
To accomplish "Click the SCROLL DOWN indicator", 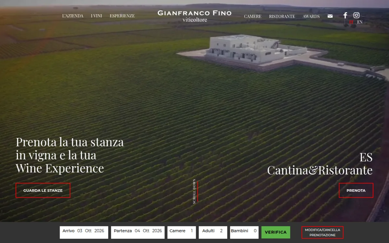I will pyautogui.click(x=195, y=191).
